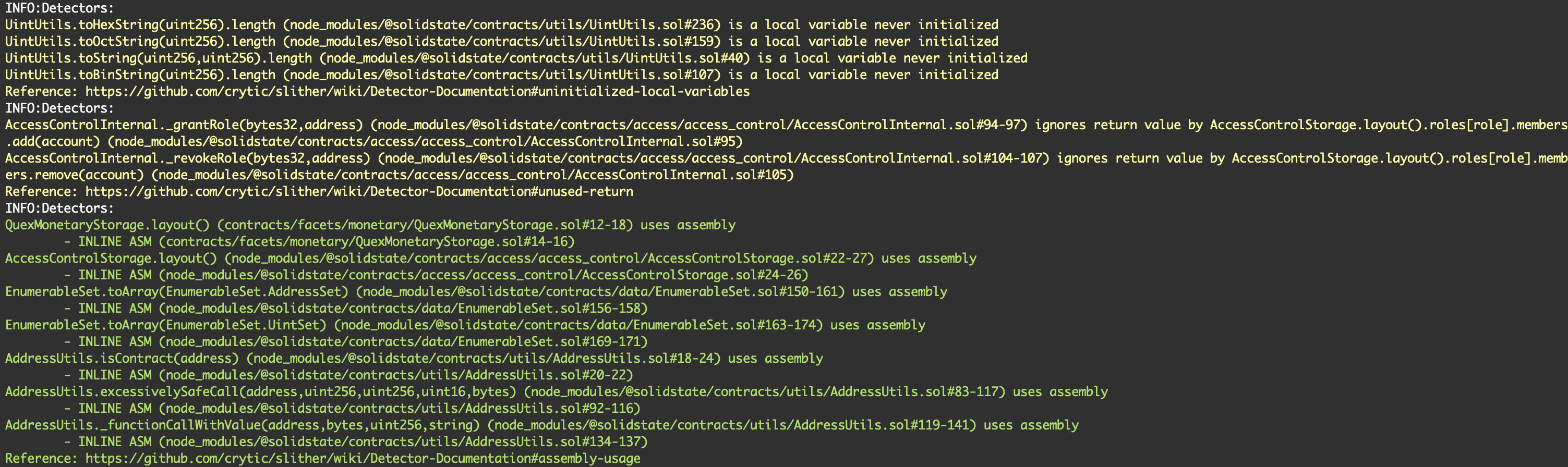
Task: Click AddressUtils.excessivelySafeCall assembly line
Action: coord(557,392)
